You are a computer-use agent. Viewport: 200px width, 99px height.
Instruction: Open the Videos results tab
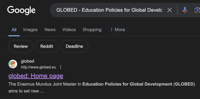(x=69, y=30)
